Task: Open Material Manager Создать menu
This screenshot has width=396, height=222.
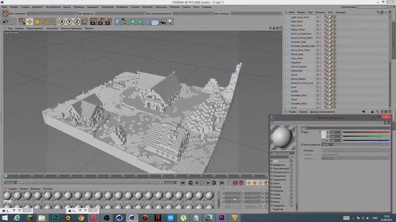Action: [x=12, y=189]
